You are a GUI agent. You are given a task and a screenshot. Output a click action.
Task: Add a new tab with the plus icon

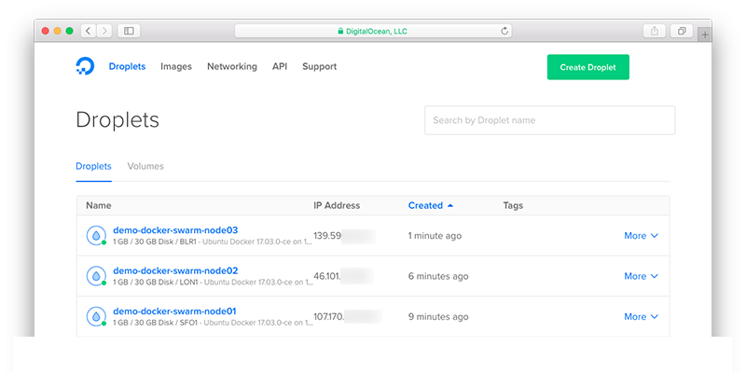pos(705,35)
